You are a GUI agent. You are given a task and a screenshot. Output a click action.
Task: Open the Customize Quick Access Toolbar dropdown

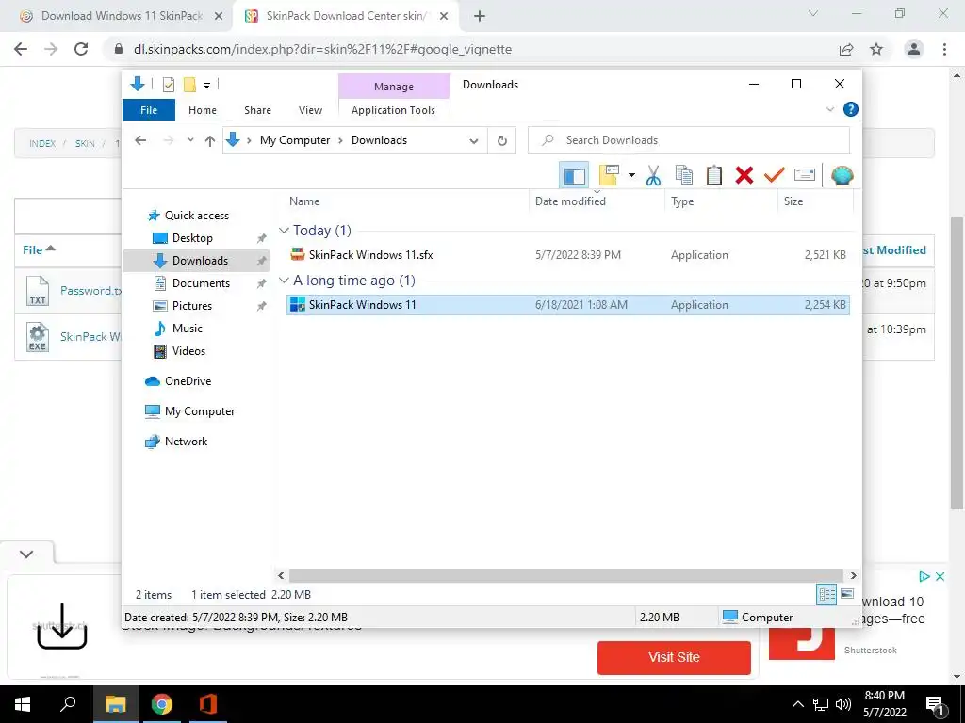click(x=206, y=86)
